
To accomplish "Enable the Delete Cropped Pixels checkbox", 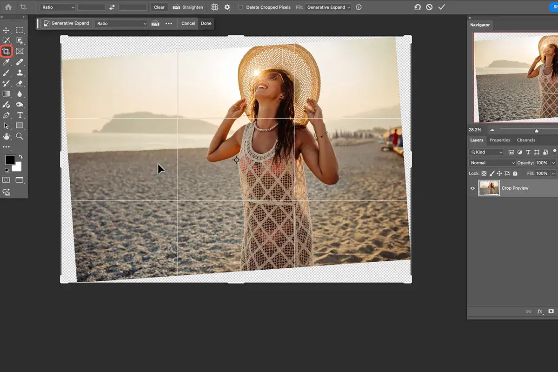I will coord(240,7).
